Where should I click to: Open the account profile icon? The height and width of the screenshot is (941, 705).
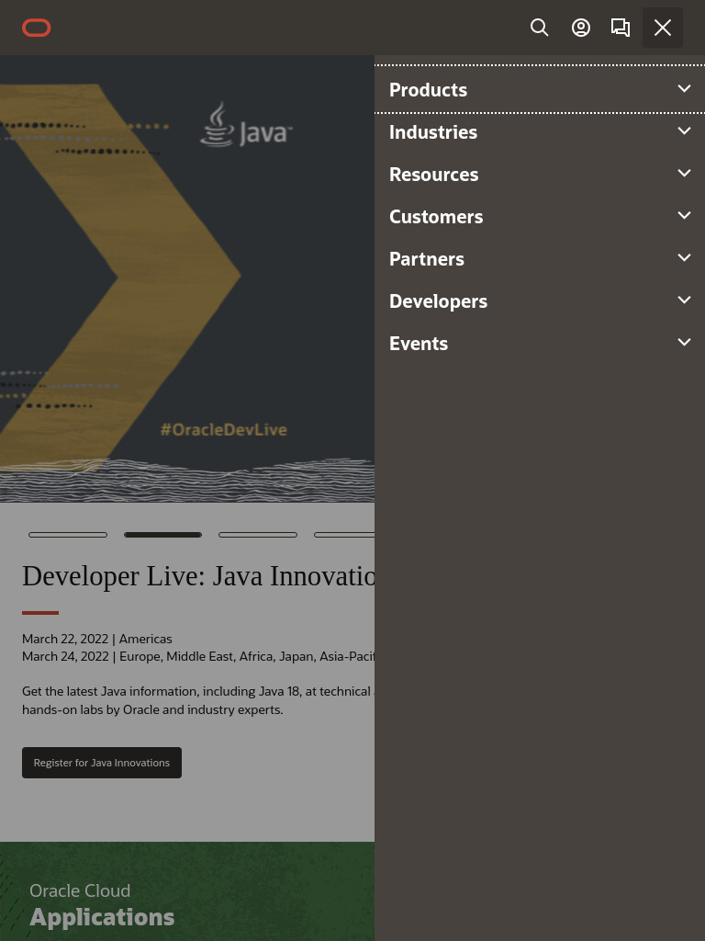click(x=581, y=28)
